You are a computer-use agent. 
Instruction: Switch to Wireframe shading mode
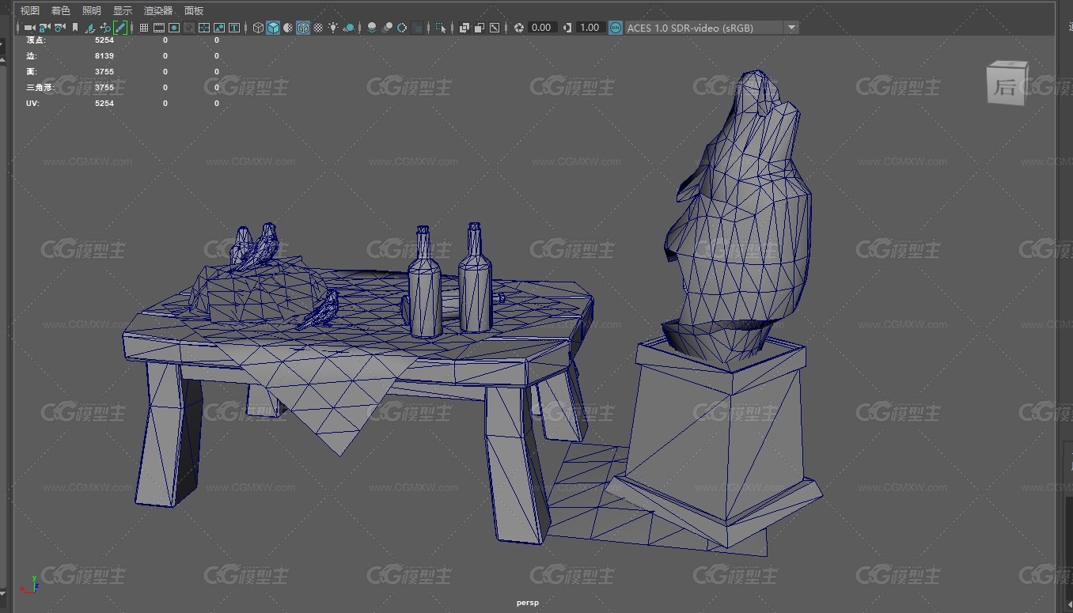(258, 28)
